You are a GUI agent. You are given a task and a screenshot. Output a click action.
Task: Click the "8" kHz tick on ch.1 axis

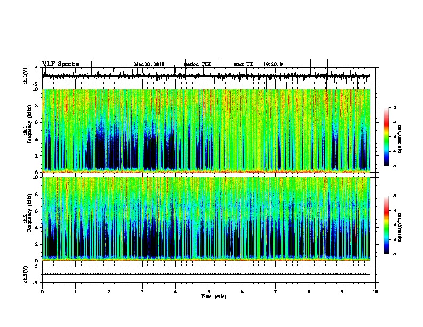click(x=37, y=106)
